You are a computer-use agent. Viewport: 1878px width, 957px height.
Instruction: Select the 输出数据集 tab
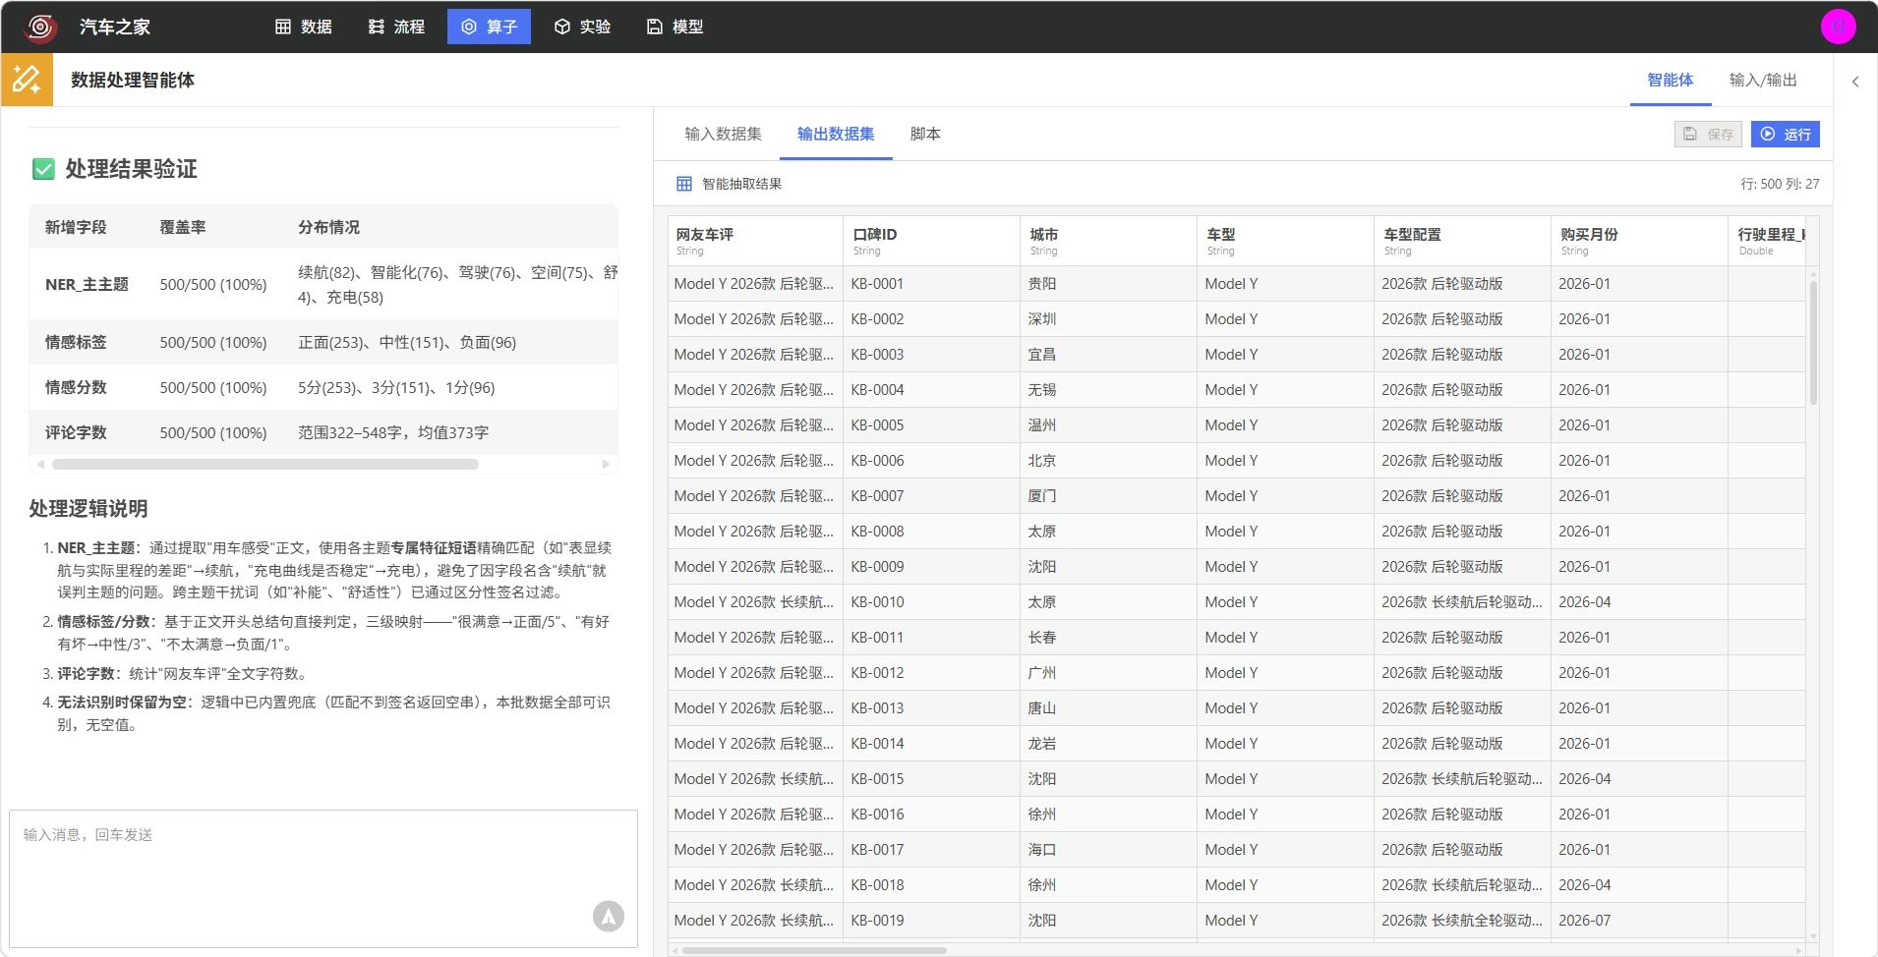(836, 134)
